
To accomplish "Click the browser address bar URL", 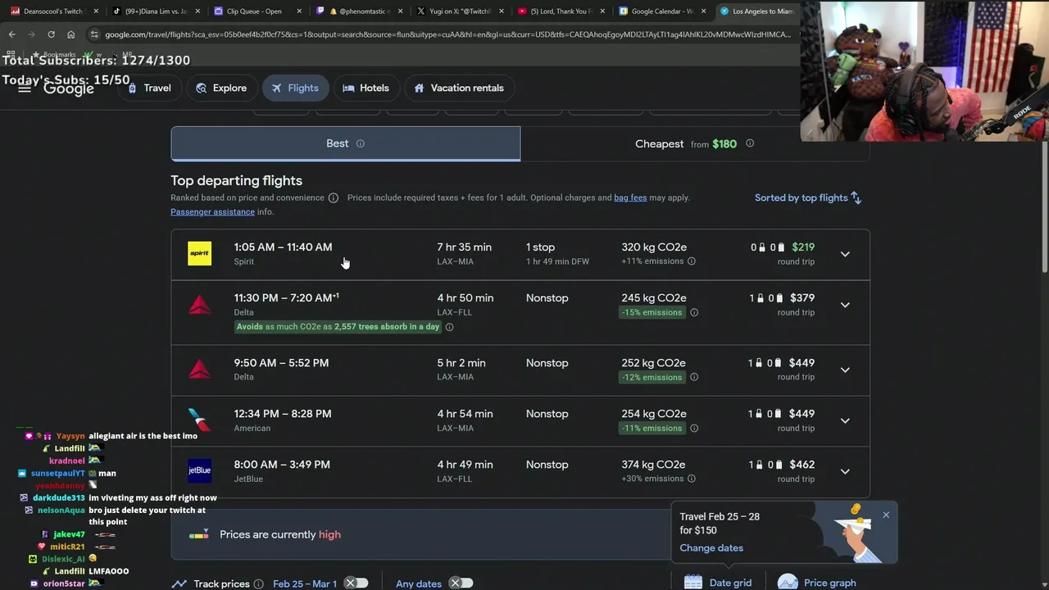I will pos(447,34).
